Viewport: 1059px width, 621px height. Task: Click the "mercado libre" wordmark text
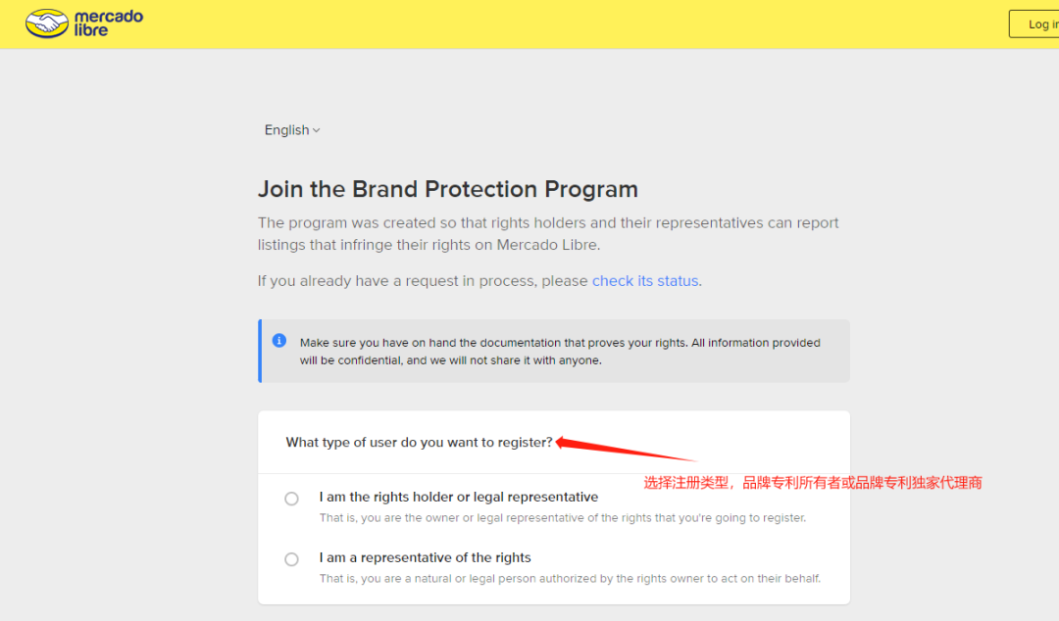coord(108,24)
